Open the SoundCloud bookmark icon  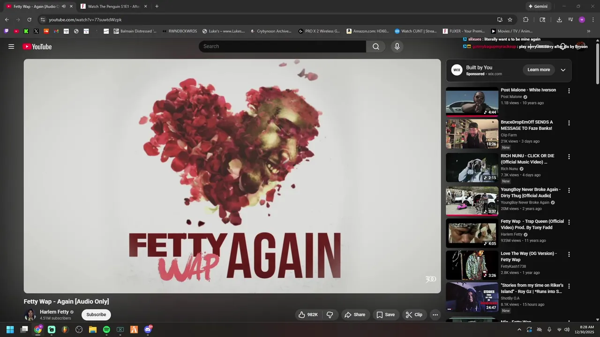pyautogui.click(x=46, y=31)
